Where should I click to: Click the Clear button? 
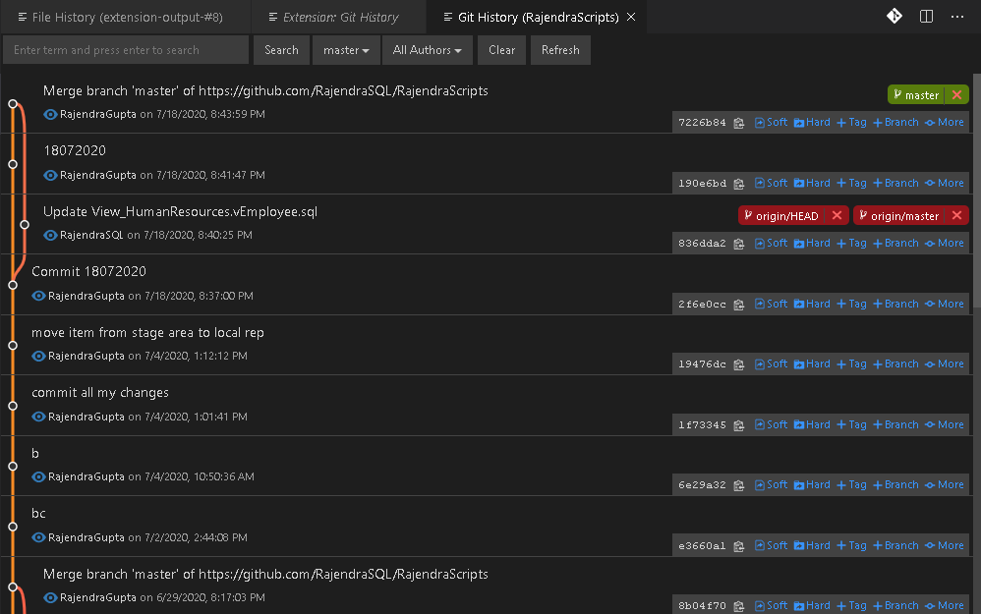501,50
